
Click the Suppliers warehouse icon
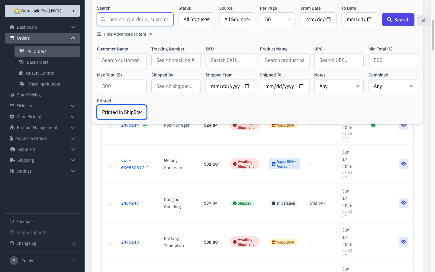tap(12, 149)
